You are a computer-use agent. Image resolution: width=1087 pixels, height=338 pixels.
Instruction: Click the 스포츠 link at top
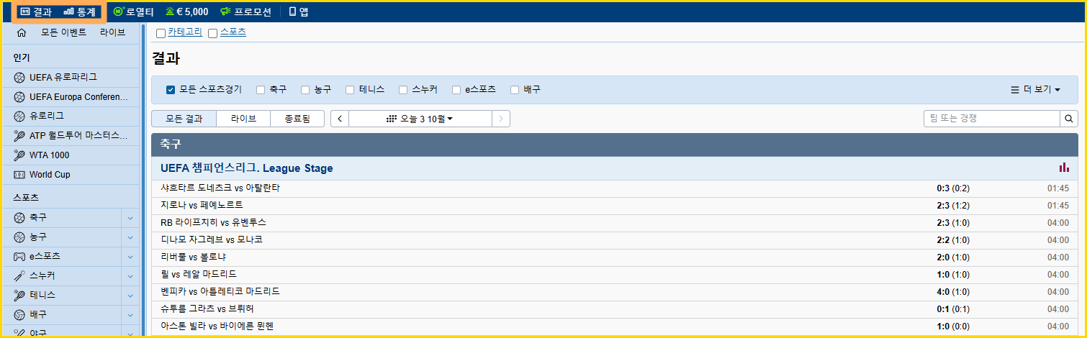click(233, 32)
